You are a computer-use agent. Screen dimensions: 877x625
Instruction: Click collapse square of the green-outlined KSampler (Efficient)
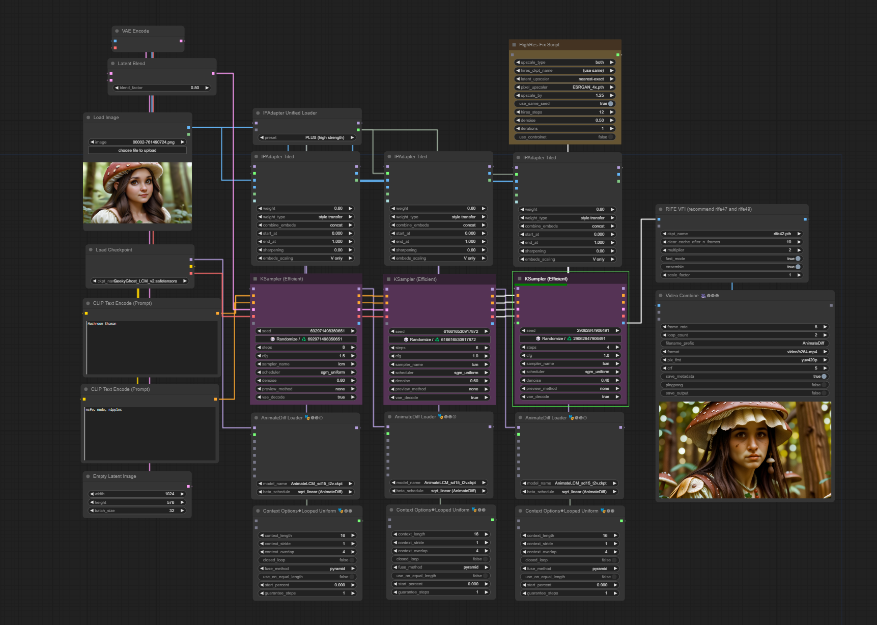pyautogui.click(x=519, y=279)
